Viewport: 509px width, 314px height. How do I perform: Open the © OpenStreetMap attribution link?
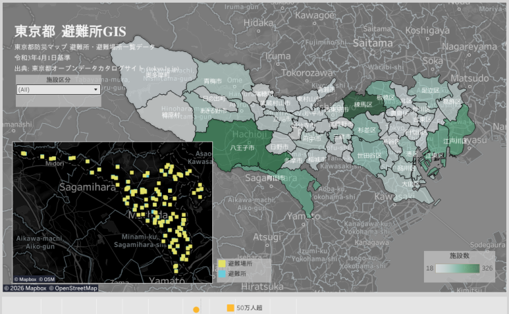tap(73, 288)
